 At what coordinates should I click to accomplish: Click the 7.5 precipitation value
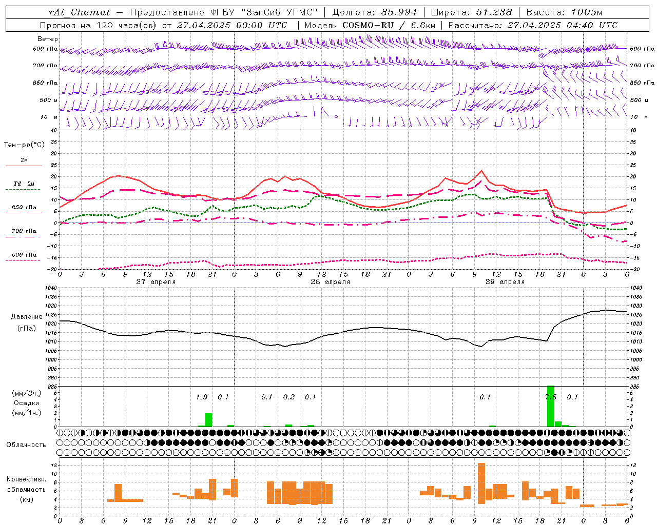coord(551,397)
